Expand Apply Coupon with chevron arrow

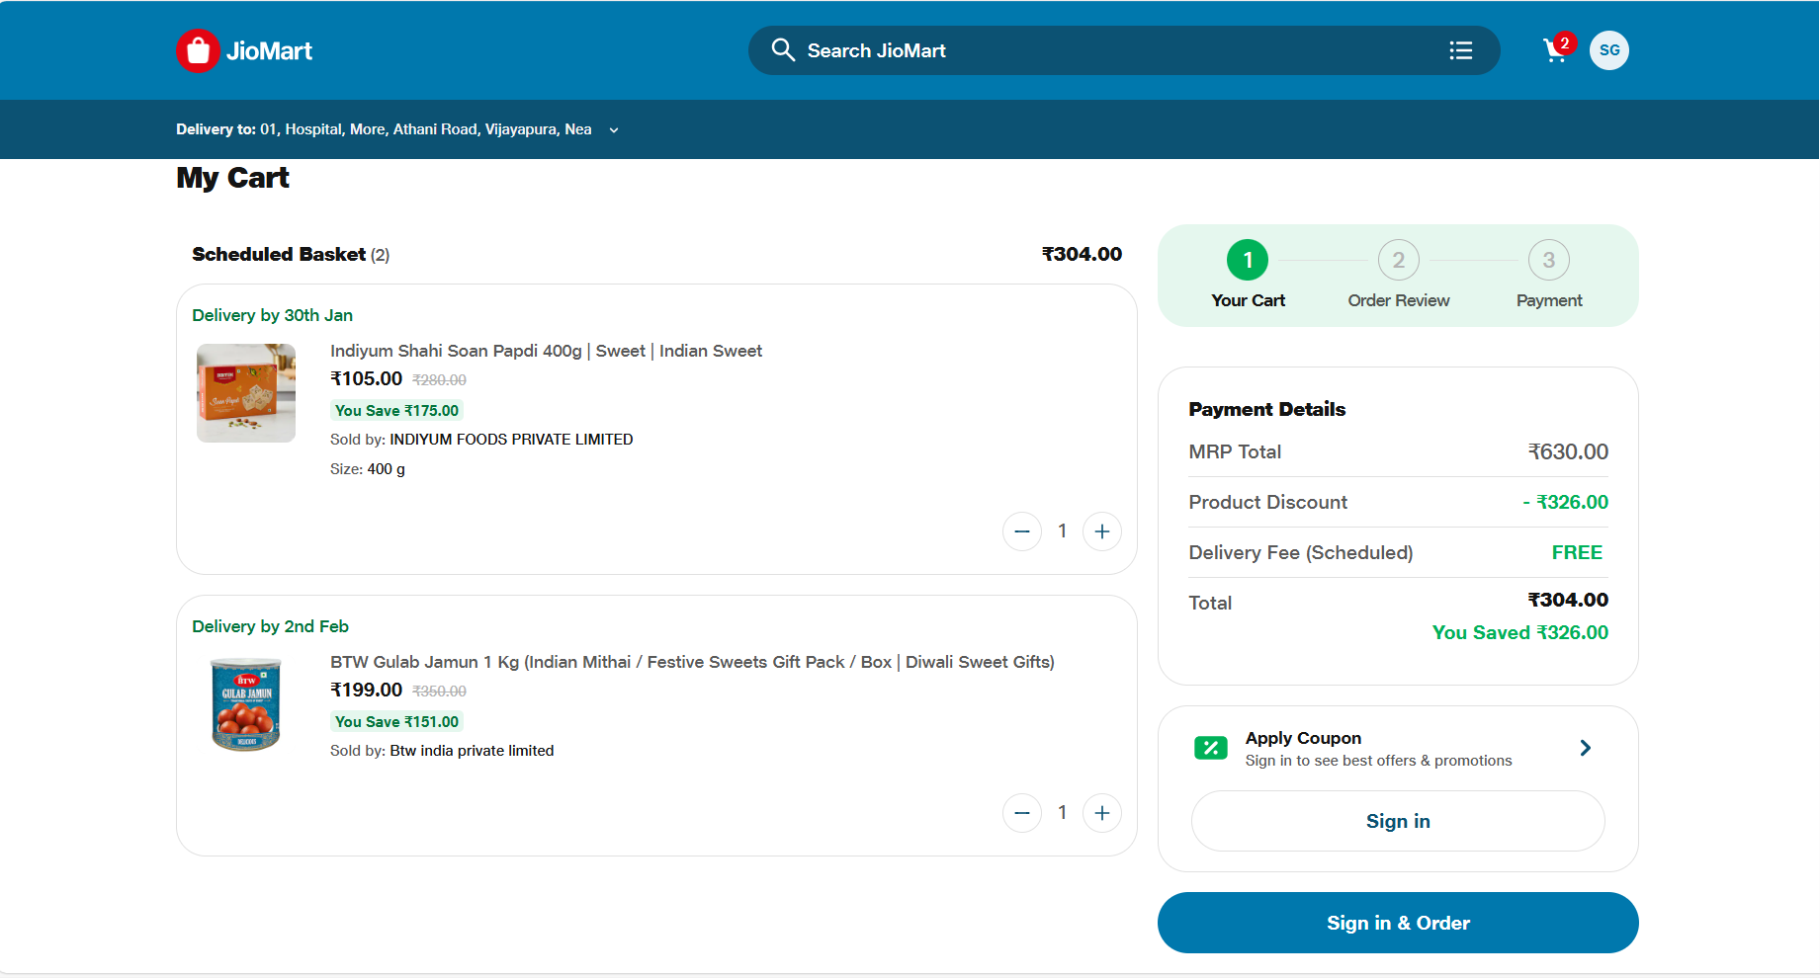coord(1585,748)
